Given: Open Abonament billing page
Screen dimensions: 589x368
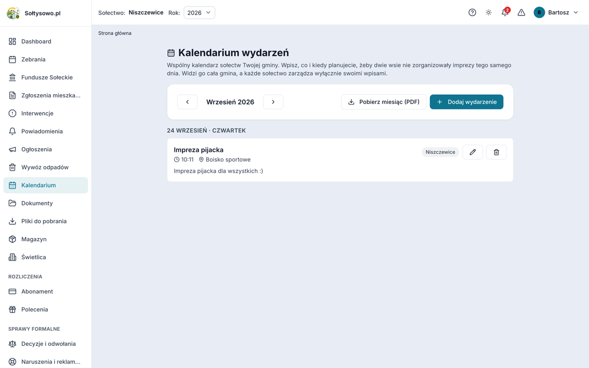Looking at the screenshot, I should point(46,291).
